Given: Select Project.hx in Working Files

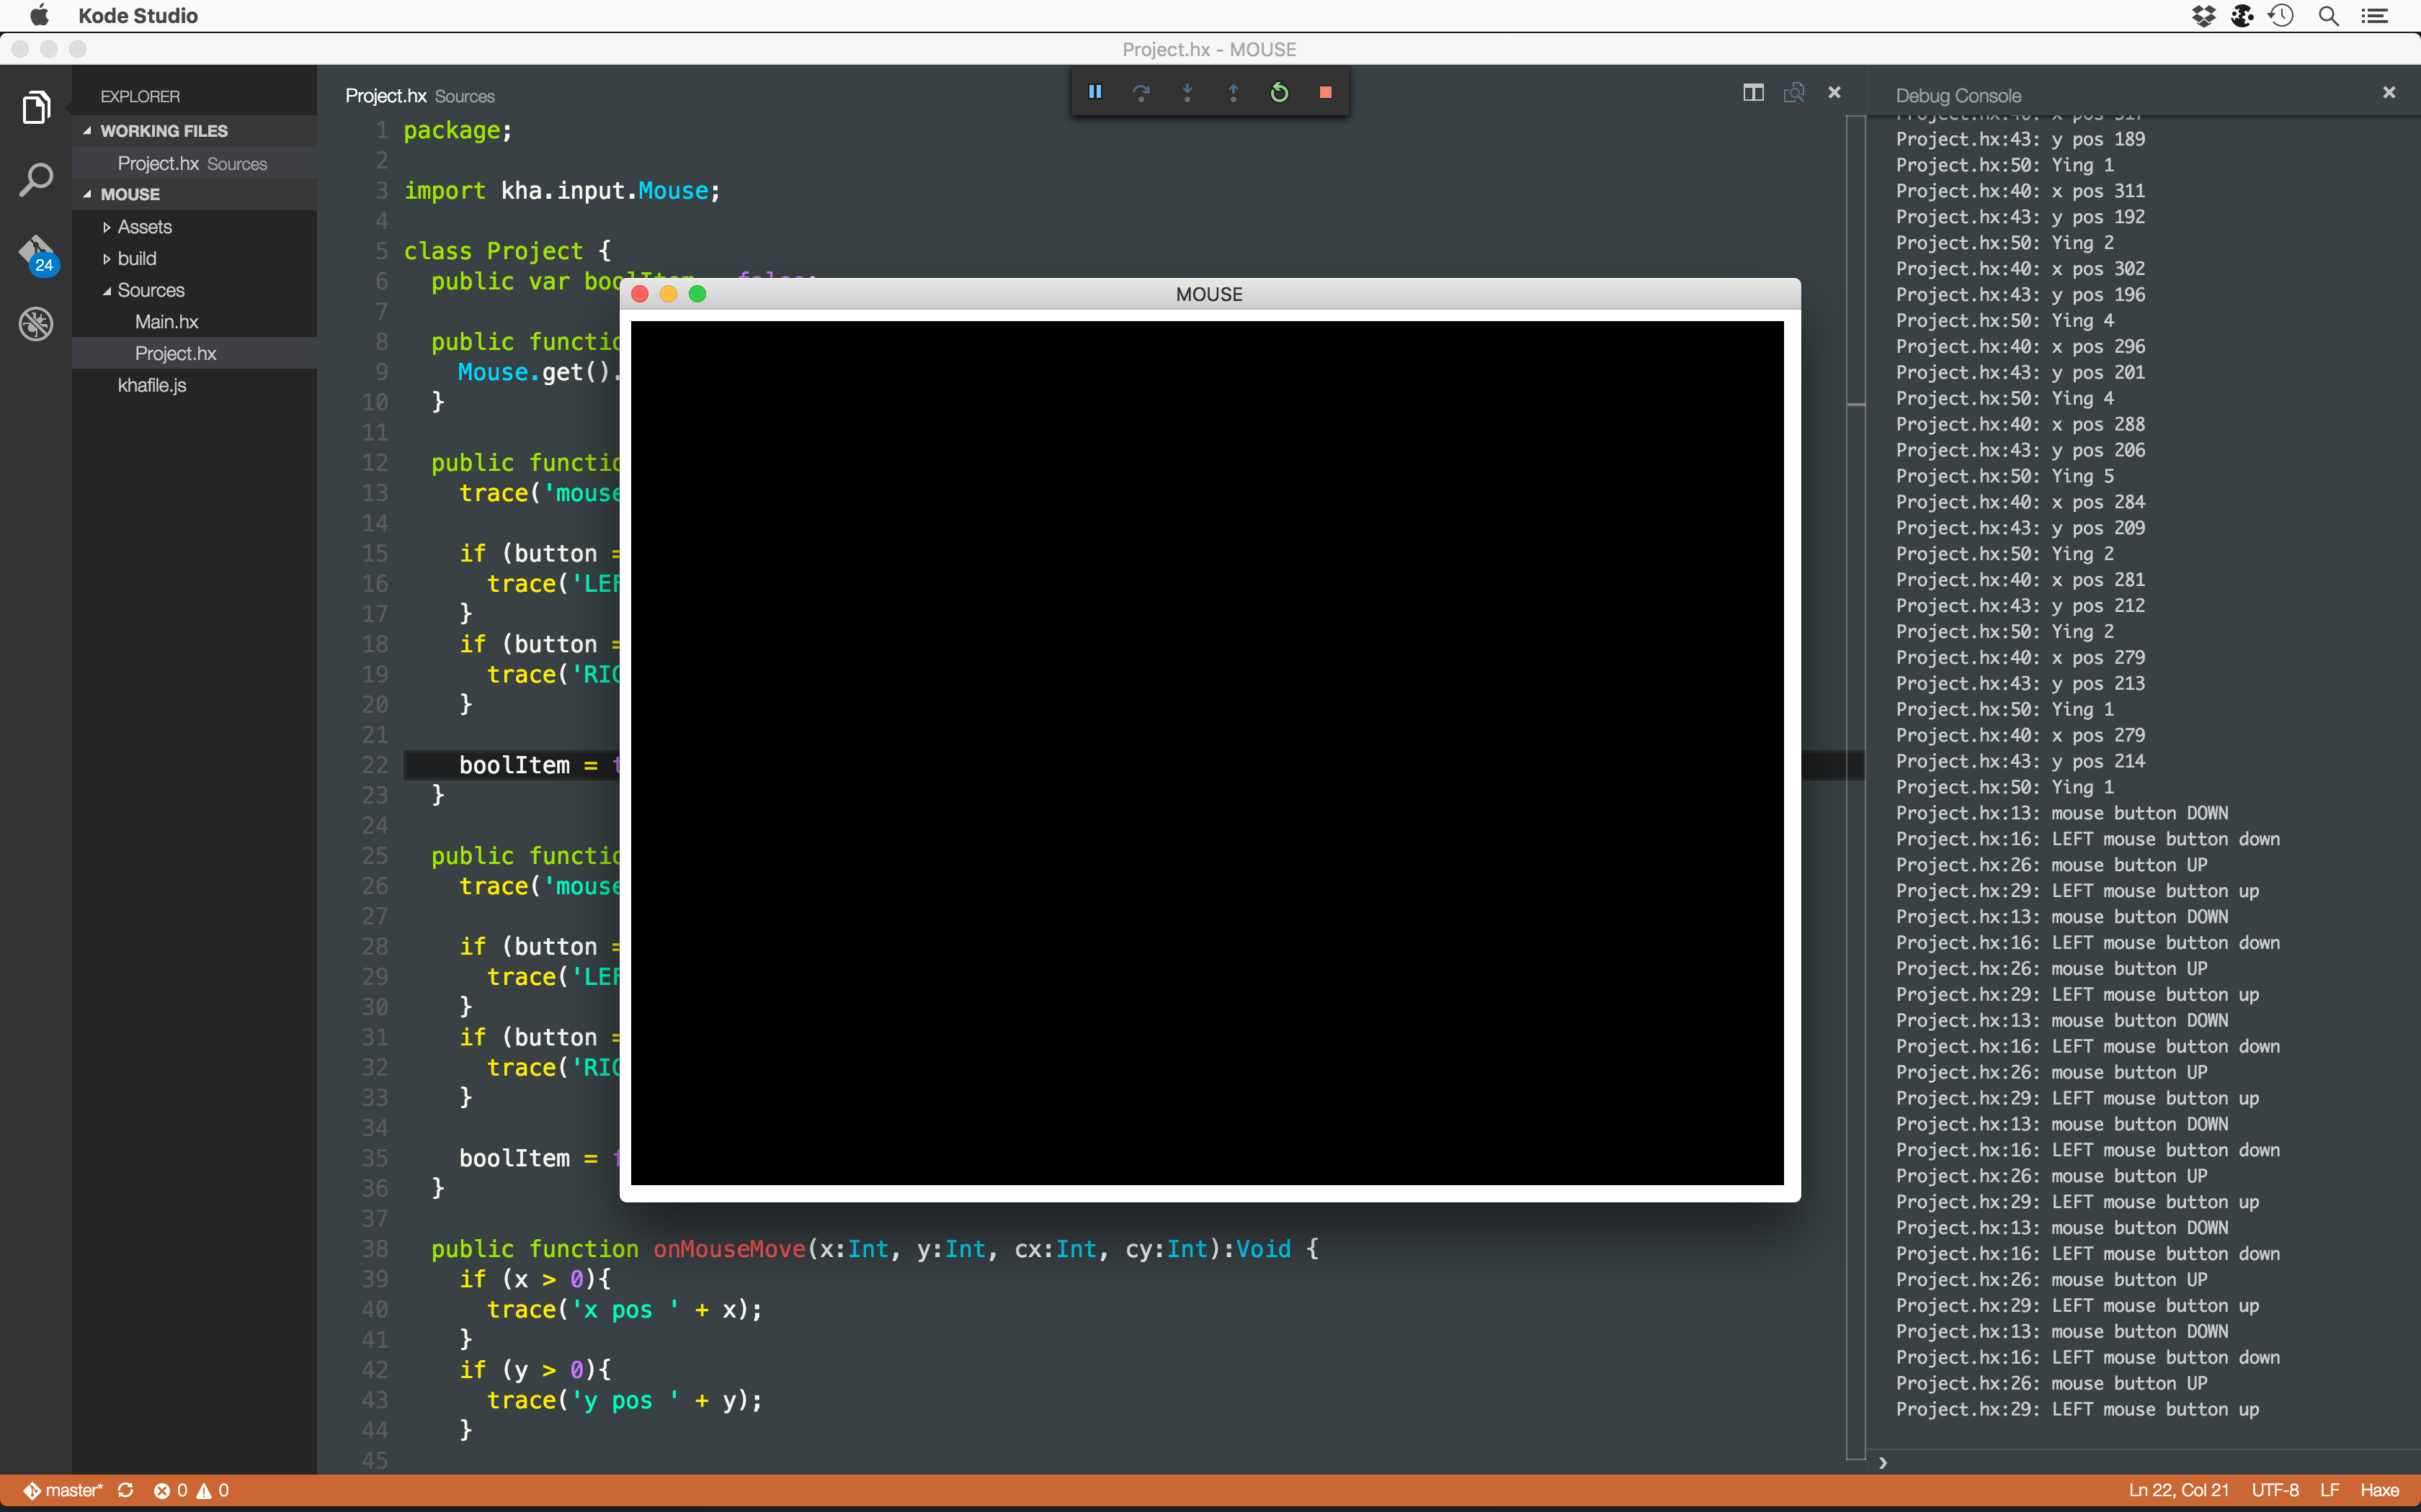Looking at the screenshot, I should click(x=194, y=163).
